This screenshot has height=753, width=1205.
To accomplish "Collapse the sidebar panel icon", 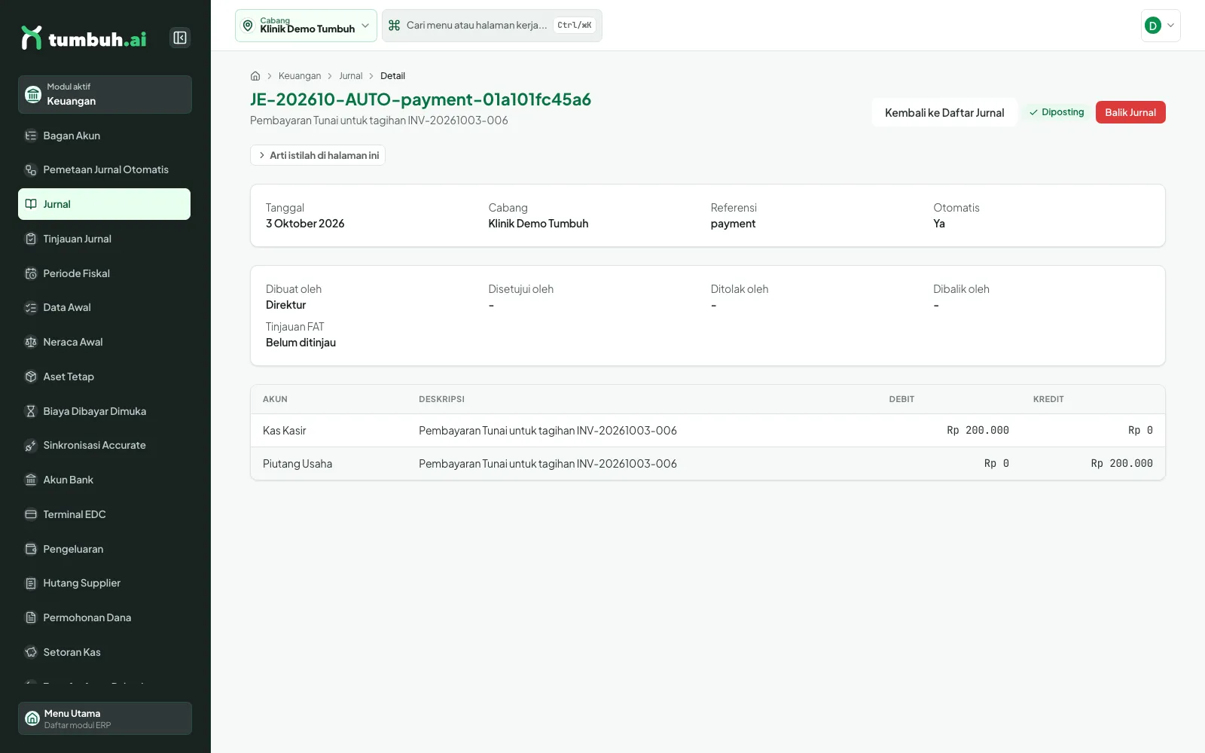I will (x=180, y=38).
